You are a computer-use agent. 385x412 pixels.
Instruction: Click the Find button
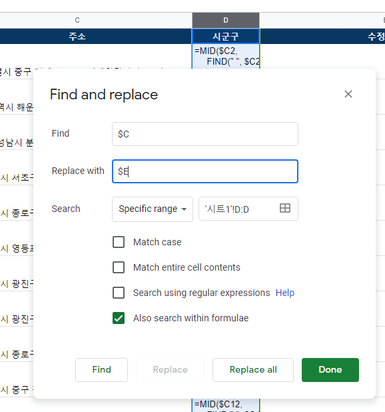(101, 370)
